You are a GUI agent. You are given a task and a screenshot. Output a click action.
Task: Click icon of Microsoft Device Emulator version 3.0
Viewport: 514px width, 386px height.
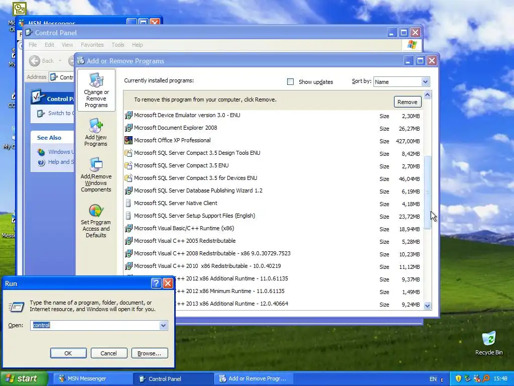pyautogui.click(x=128, y=115)
